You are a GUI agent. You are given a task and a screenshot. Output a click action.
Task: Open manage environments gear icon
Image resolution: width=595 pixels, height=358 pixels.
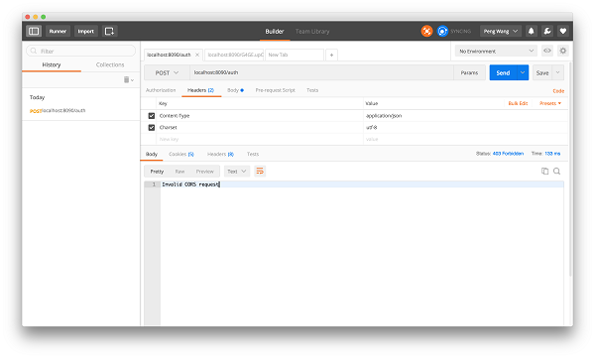(563, 51)
